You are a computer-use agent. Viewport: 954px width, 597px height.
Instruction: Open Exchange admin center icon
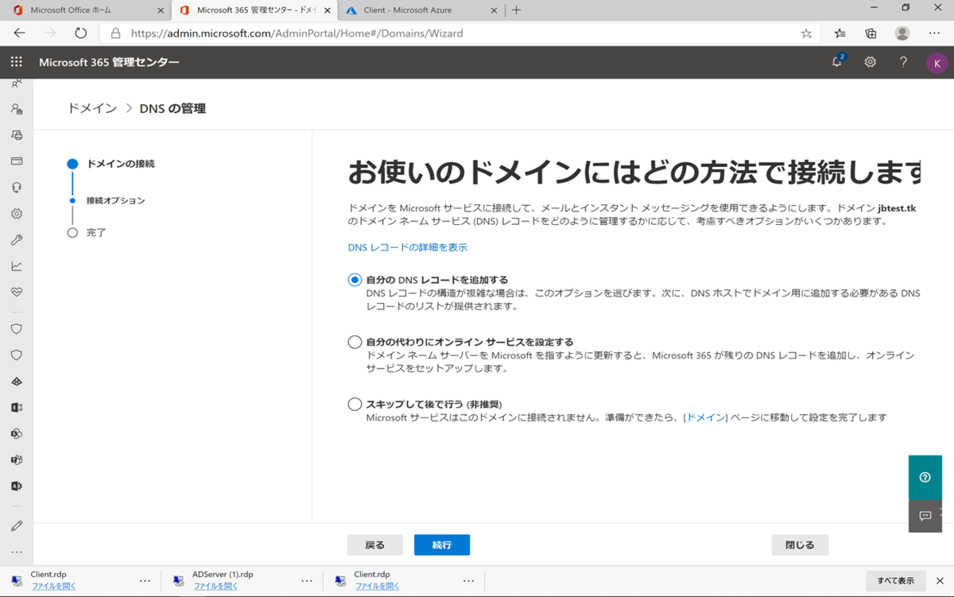pos(17,408)
